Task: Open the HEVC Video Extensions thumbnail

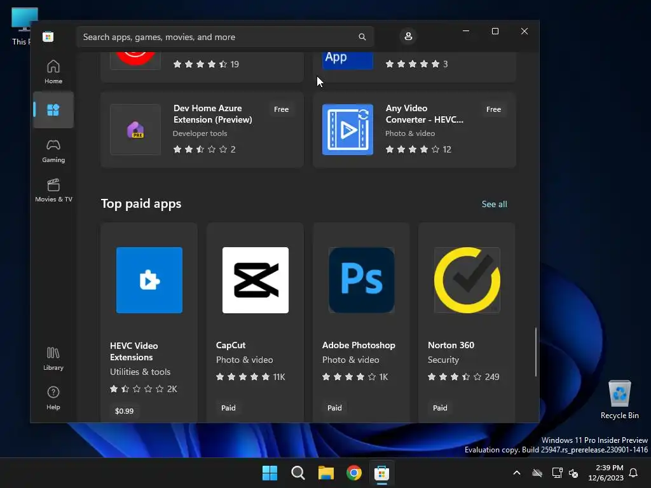Action: click(149, 280)
